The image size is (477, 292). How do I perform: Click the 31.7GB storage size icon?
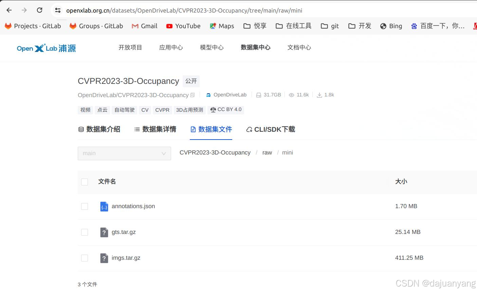pyautogui.click(x=259, y=95)
